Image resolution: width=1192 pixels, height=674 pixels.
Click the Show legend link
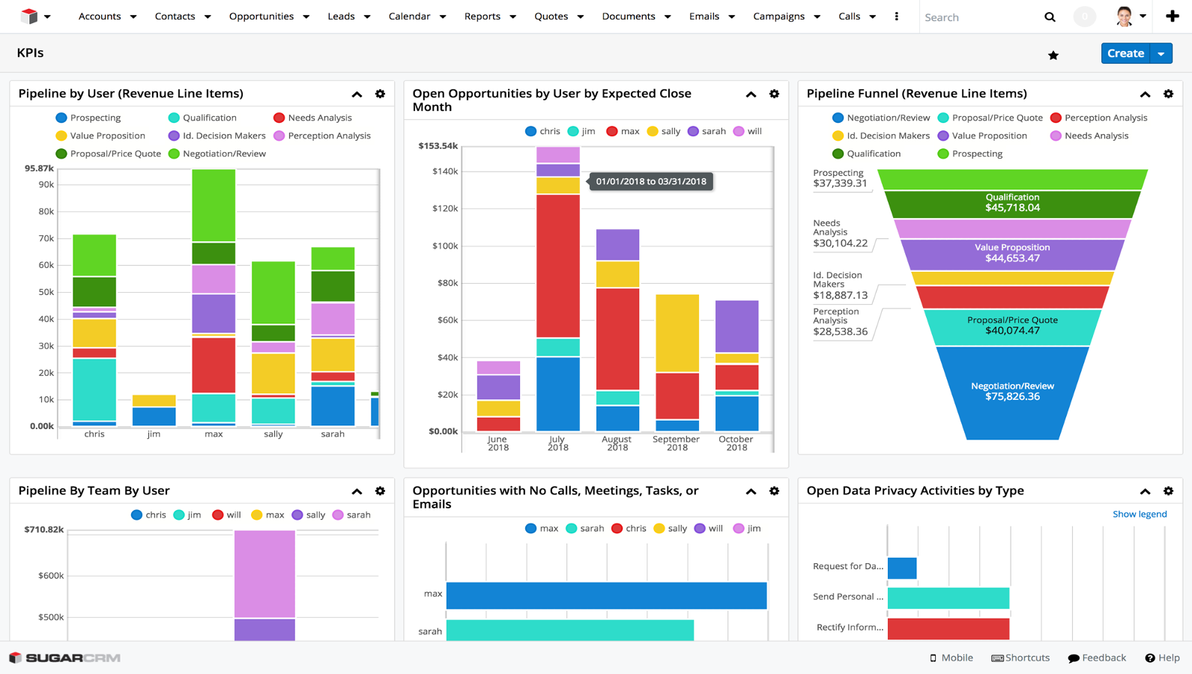point(1139,514)
